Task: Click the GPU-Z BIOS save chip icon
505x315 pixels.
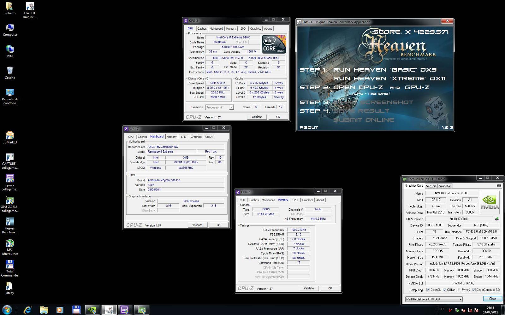Action: click(x=497, y=219)
